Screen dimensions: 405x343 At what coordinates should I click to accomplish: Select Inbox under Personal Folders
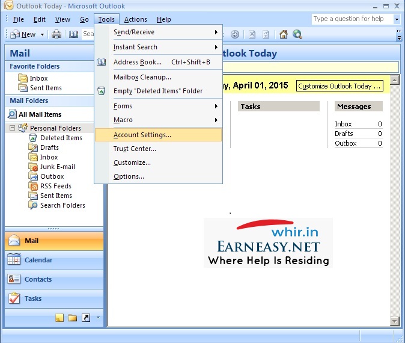click(x=49, y=157)
